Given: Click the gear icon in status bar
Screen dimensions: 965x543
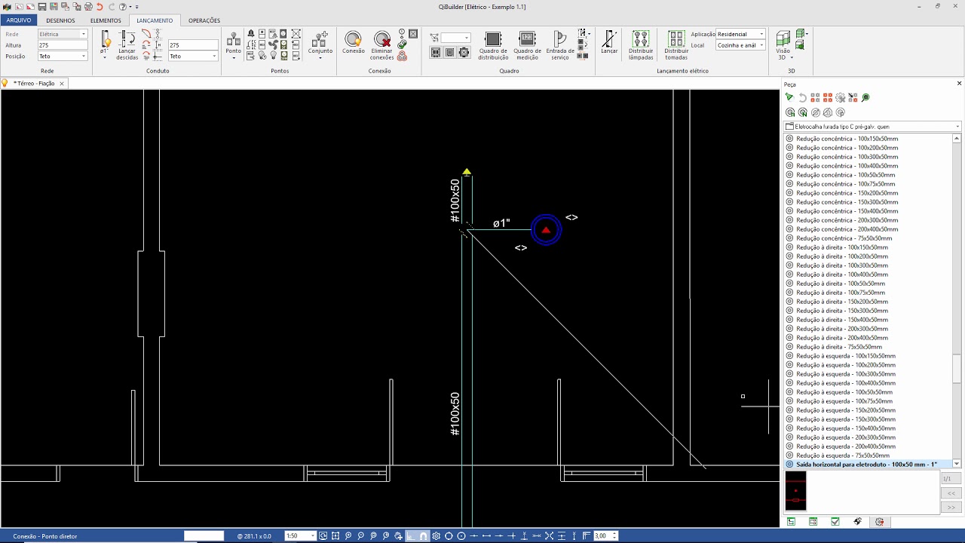Looking at the screenshot, I should pos(436,535).
